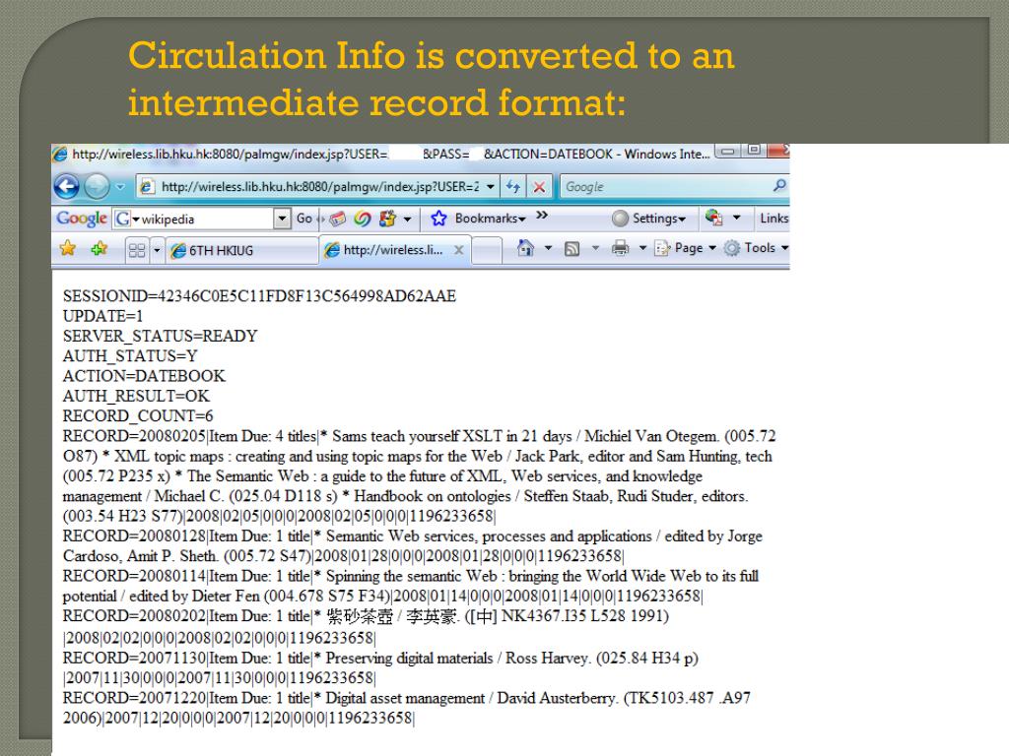Click the Google gadgets toolbar icon
This screenshot has height=756, width=1009.
click(386, 219)
